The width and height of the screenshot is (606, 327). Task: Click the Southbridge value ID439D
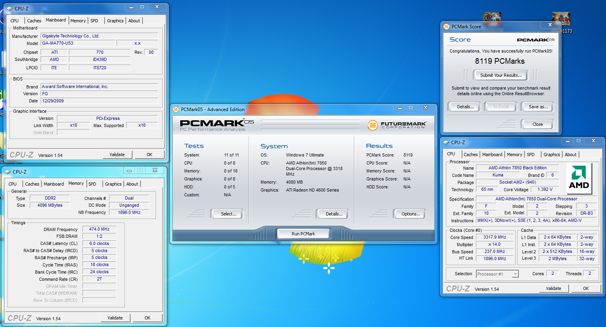(100, 60)
